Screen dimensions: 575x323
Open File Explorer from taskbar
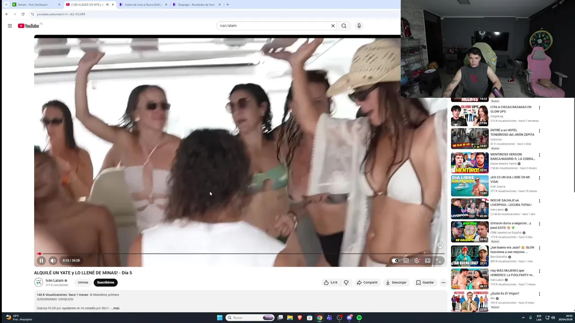pos(290,318)
